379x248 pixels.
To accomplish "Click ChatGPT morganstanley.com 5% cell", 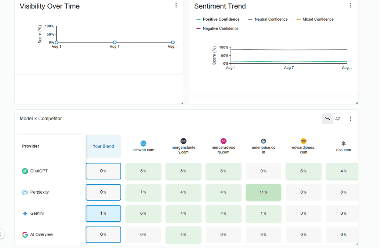I will pos(184,171).
